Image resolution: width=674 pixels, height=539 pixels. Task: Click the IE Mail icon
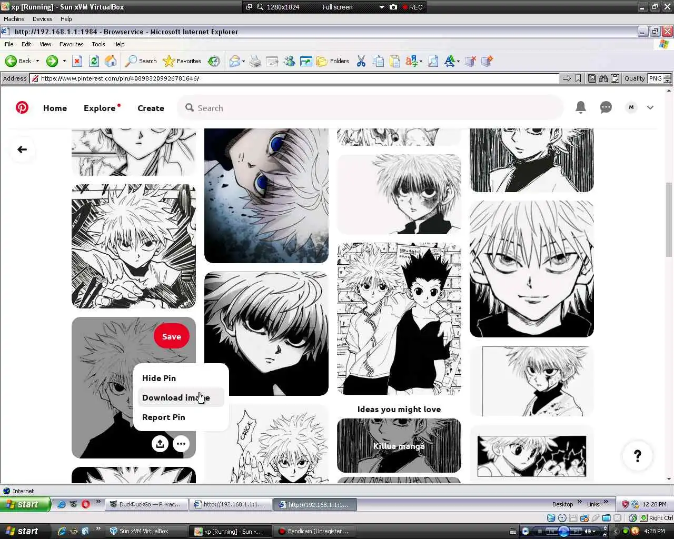coord(235,61)
